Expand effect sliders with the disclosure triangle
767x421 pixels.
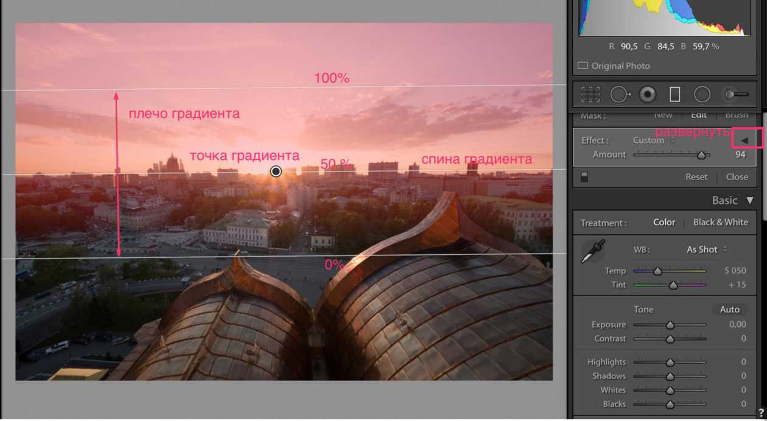point(744,141)
